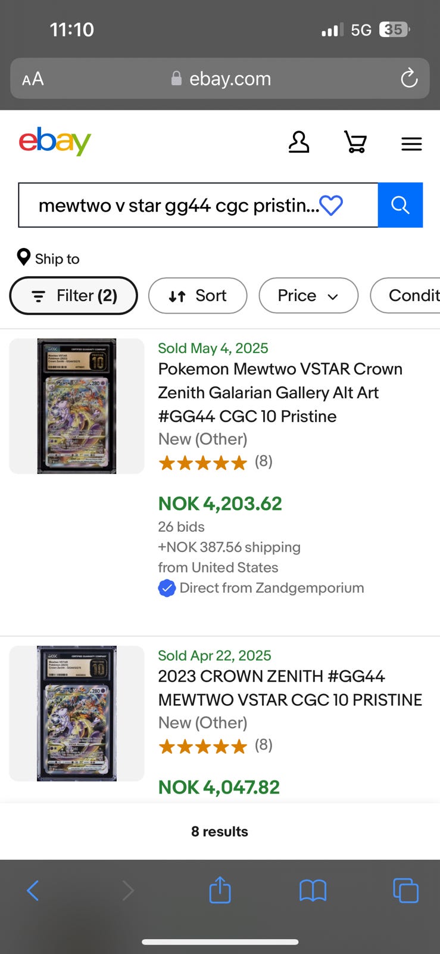
Task: Open the eBay account profile icon
Action: pos(299,143)
